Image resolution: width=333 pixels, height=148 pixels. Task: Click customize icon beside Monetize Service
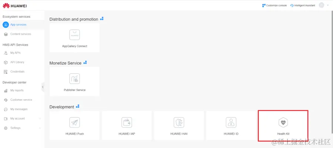(x=85, y=63)
